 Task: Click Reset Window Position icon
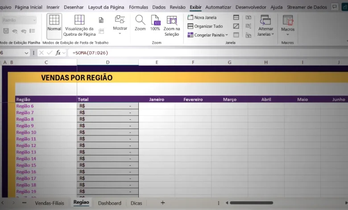(x=249, y=35)
